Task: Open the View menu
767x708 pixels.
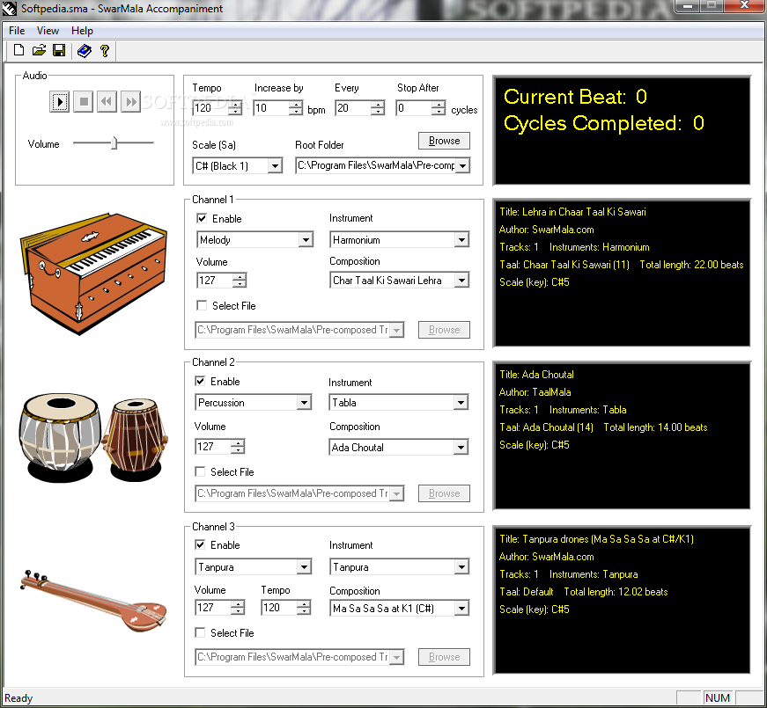Action: pyautogui.click(x=48, y=31)
